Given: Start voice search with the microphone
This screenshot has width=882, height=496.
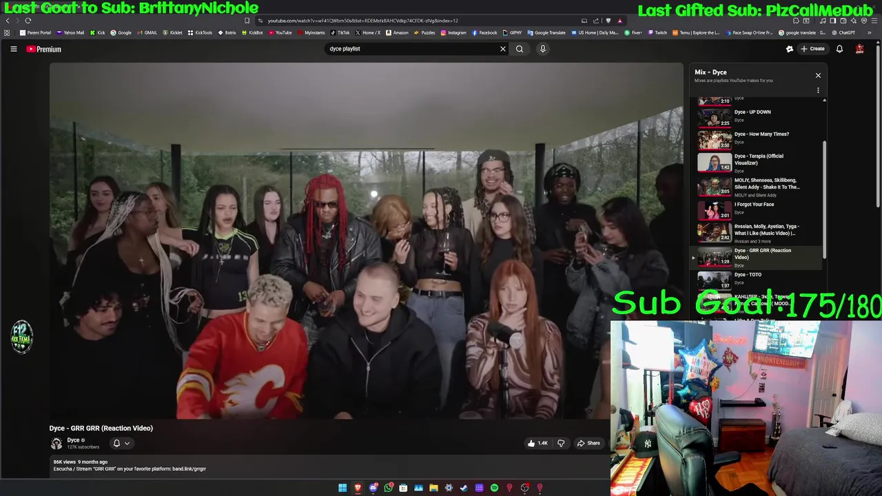Looking at the screenshot, I should 543,49.
